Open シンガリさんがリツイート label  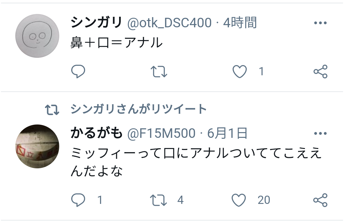pyautogui.click(x=139, y=109)
